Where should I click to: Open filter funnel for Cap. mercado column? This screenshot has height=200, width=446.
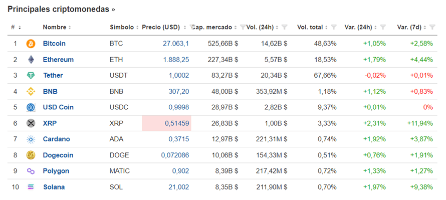243,27
